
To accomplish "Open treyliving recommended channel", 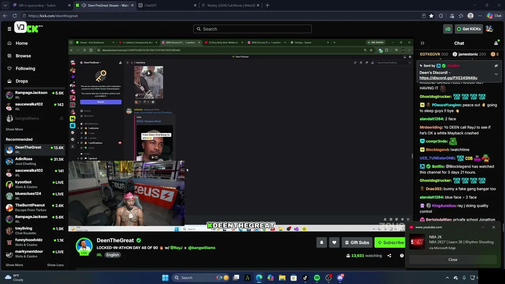I will coord(34,230).
